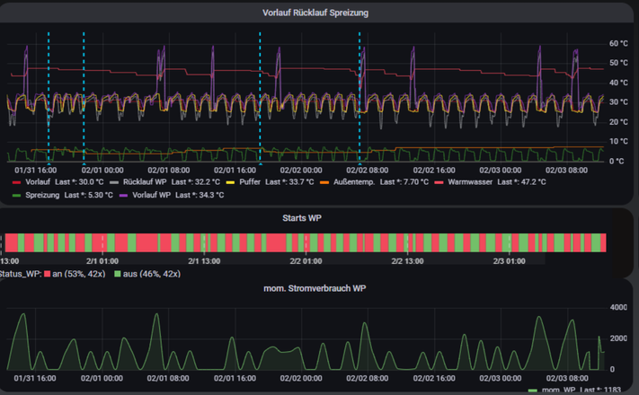Image resolution: width=639 pixels, height=395 pixels.
Task: Click the 02/02 00:00 label on top chart axis
Action: [x=300, y=169]
